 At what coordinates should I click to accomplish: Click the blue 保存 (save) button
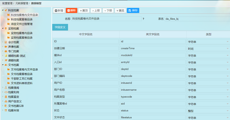(133, 10)
